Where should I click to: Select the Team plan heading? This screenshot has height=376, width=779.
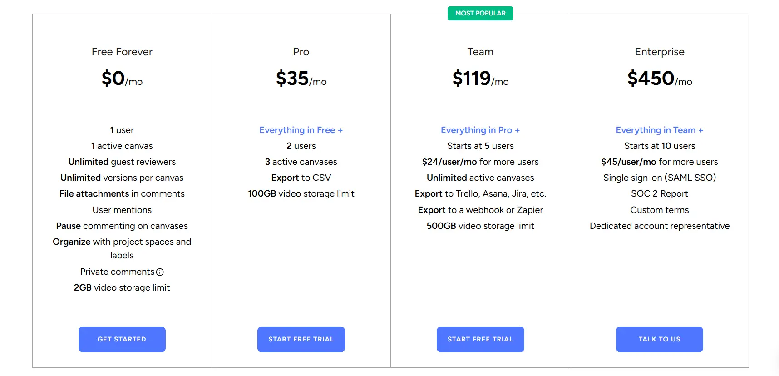pos(480,52)
